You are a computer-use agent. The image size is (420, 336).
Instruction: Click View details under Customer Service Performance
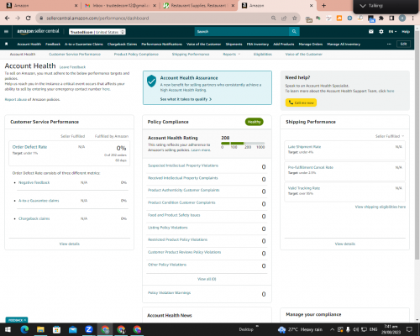click(70, 244)
